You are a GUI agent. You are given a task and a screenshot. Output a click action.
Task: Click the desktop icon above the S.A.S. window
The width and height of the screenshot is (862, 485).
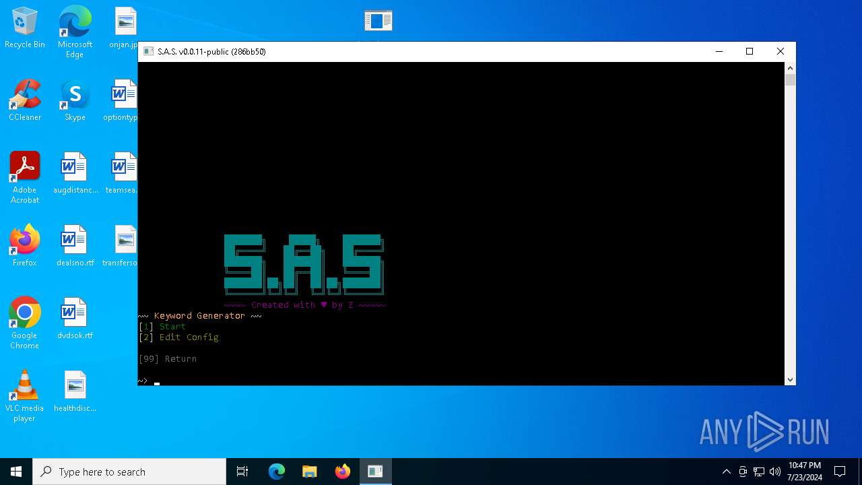point(378,21)
